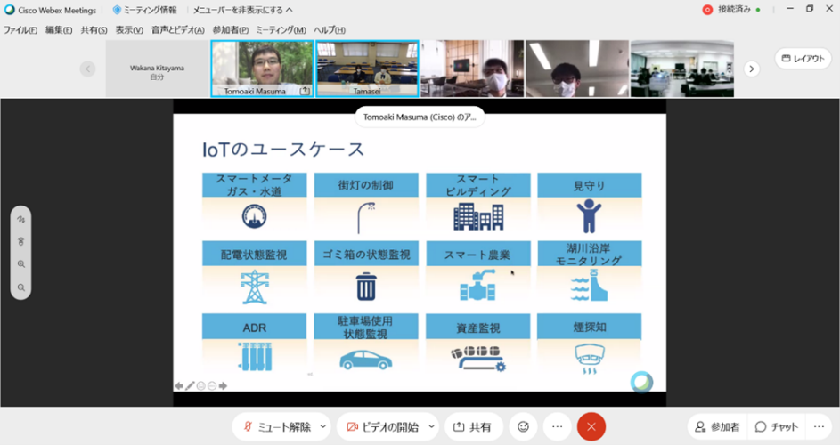This screenshot has width=840, height=445.
Task: Open the ミーティング menu
Action: [281, 29]
